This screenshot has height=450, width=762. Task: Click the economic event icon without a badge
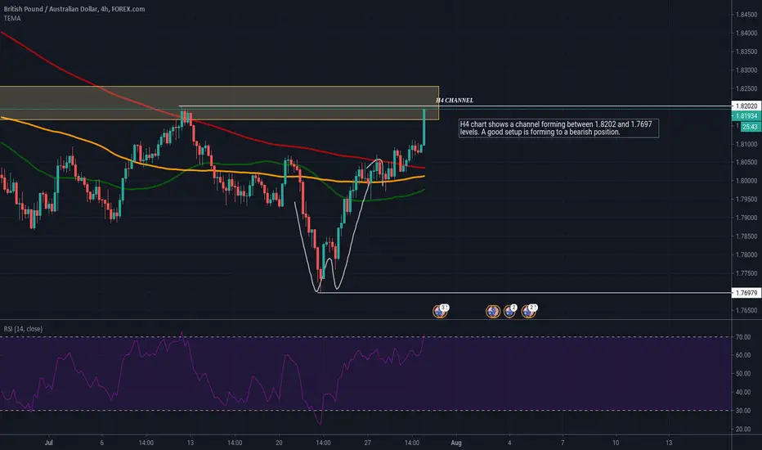493,312
